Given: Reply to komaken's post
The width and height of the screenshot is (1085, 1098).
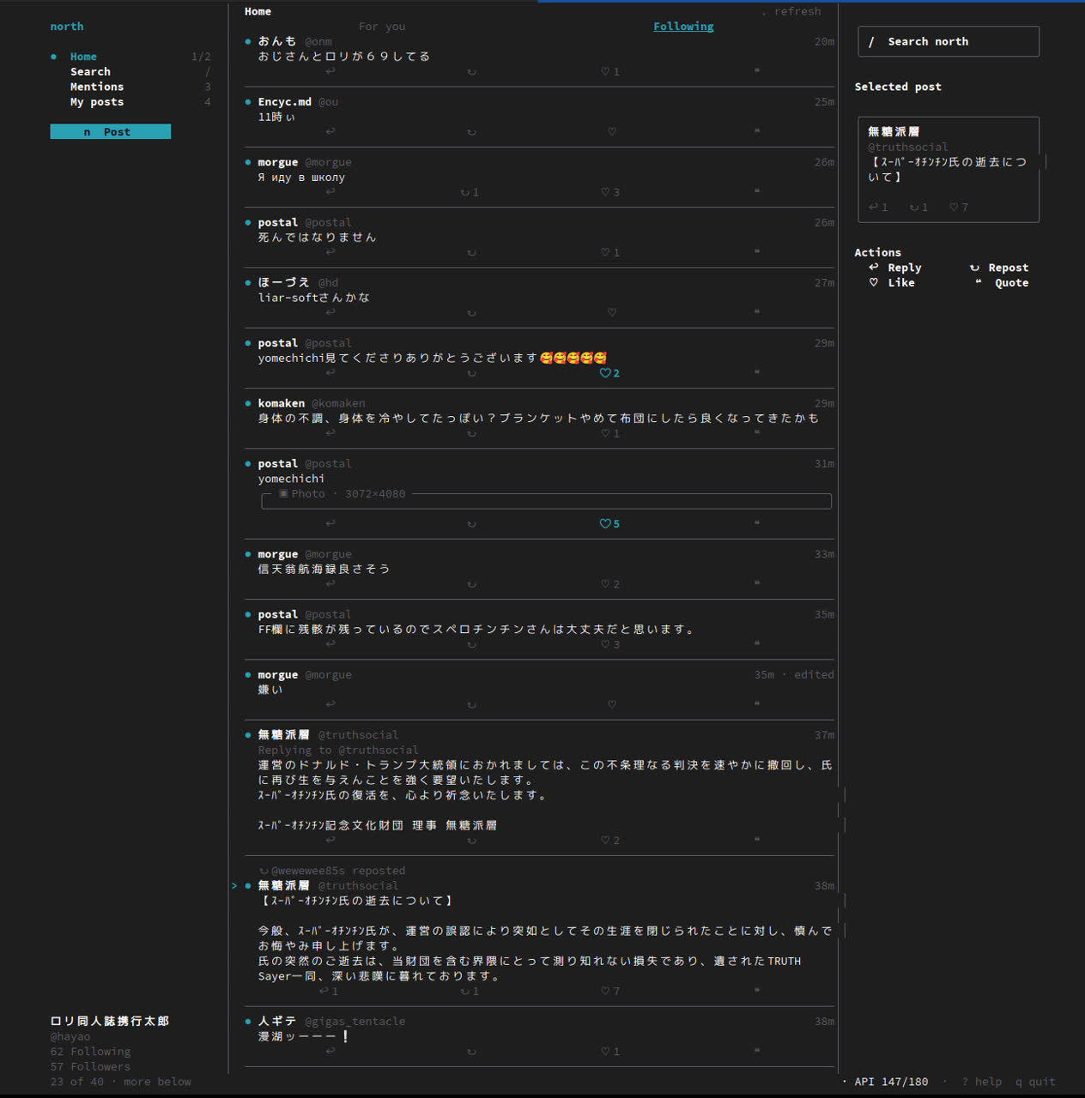Looking at the screenshot, I should click(x=330, y=433).
